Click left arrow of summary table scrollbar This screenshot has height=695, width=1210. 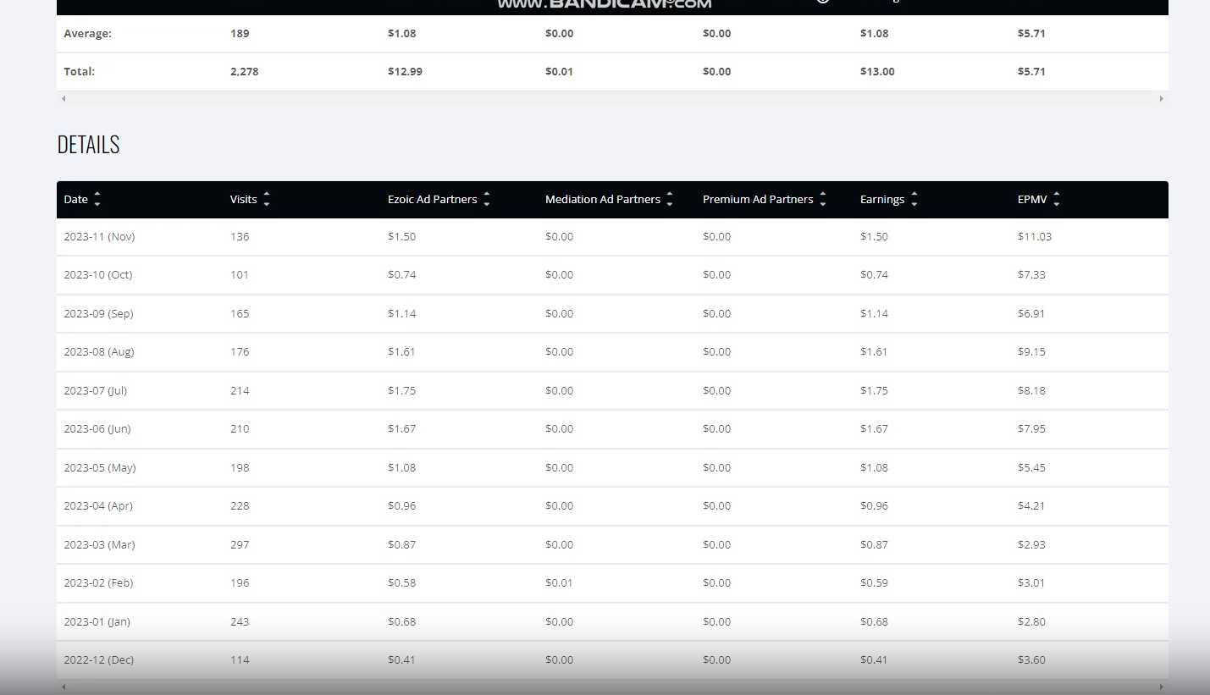(x=64, y=99)
